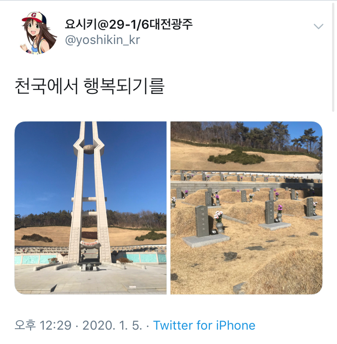Click the green shrub patch on cemetery hillside
Image resolution: width=337 pixels, height=344 pixels.
236,157
